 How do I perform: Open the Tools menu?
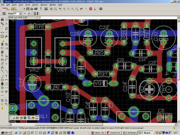tap(27, 4)
